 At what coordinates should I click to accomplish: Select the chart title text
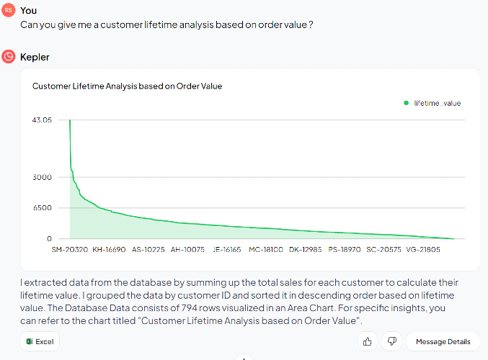(x=127, y=86)
